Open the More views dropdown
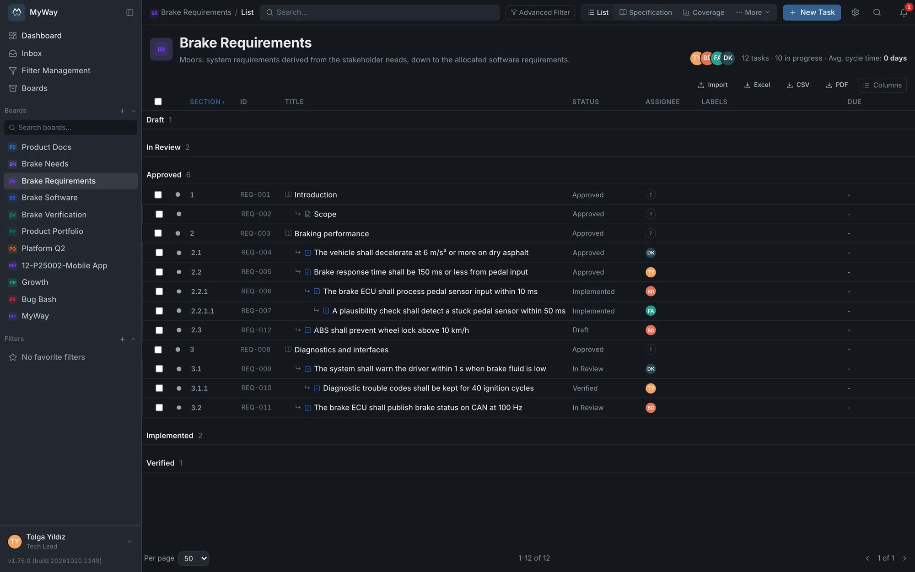The image size is (915, 572). pyautogui.click(x=753, y=12)
